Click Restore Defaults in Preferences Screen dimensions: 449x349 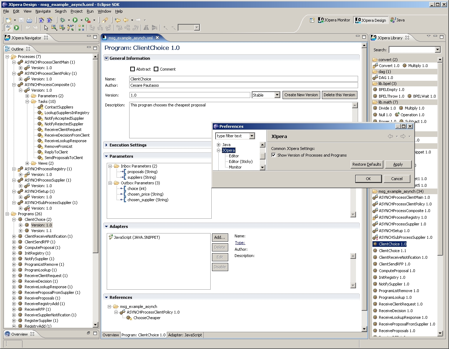[x=367, y=164]
